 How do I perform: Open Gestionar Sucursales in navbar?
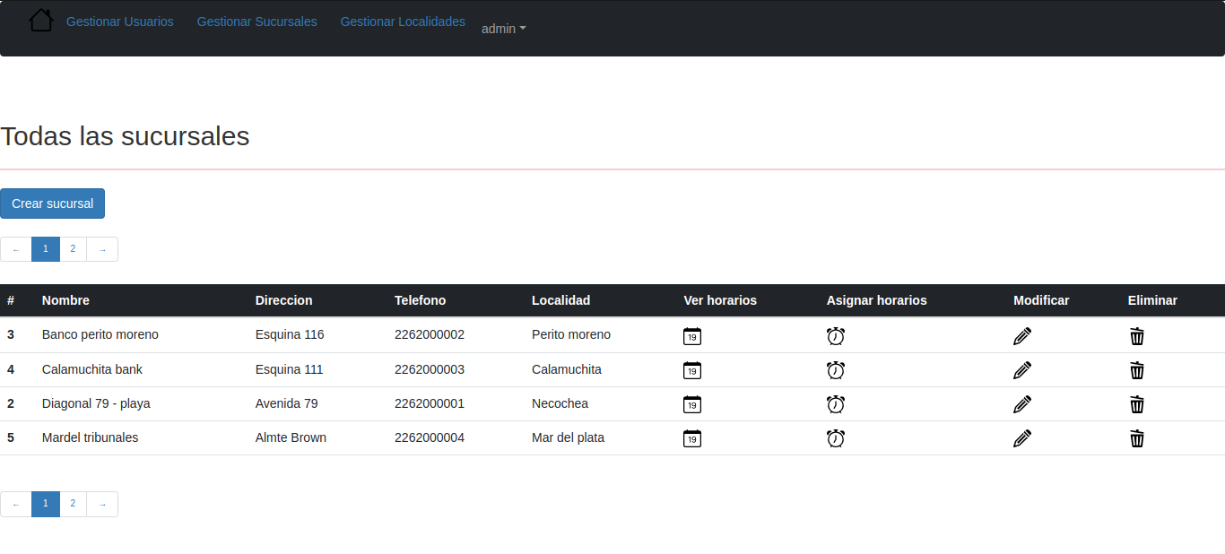256,22
